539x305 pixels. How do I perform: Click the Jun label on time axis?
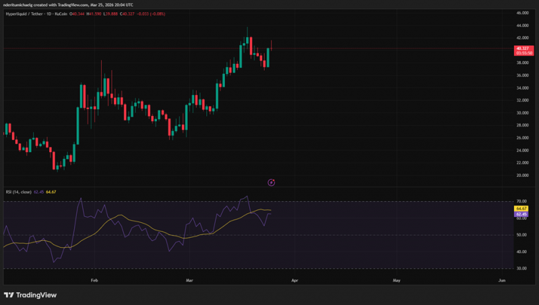click(x=502, y=281)
